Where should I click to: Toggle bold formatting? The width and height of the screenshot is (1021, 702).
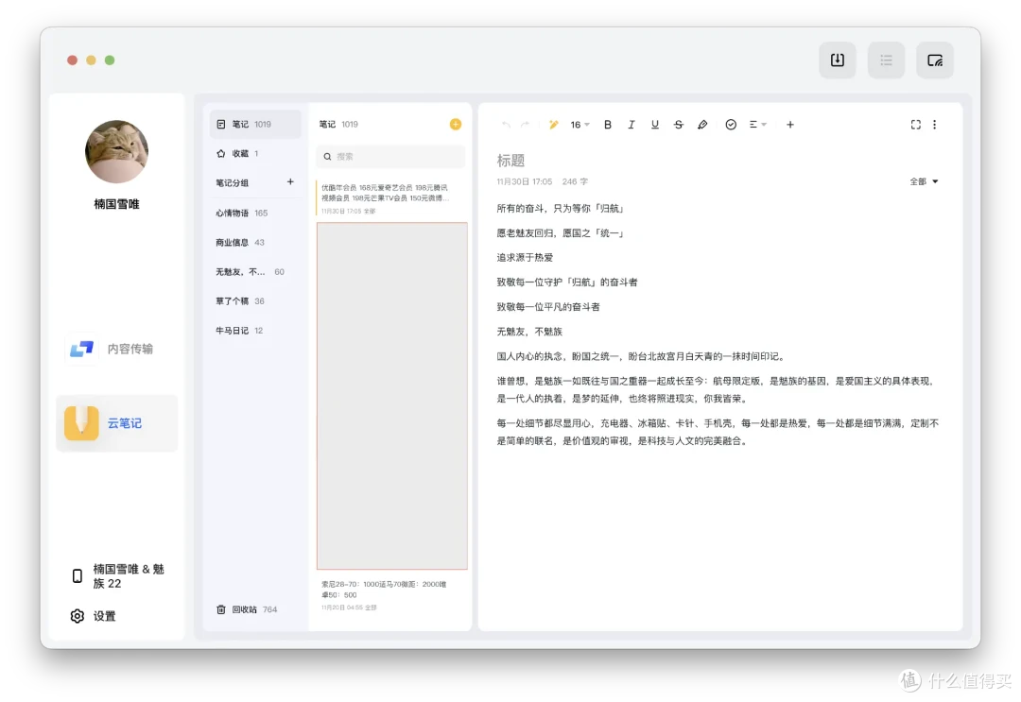[608, 125]
